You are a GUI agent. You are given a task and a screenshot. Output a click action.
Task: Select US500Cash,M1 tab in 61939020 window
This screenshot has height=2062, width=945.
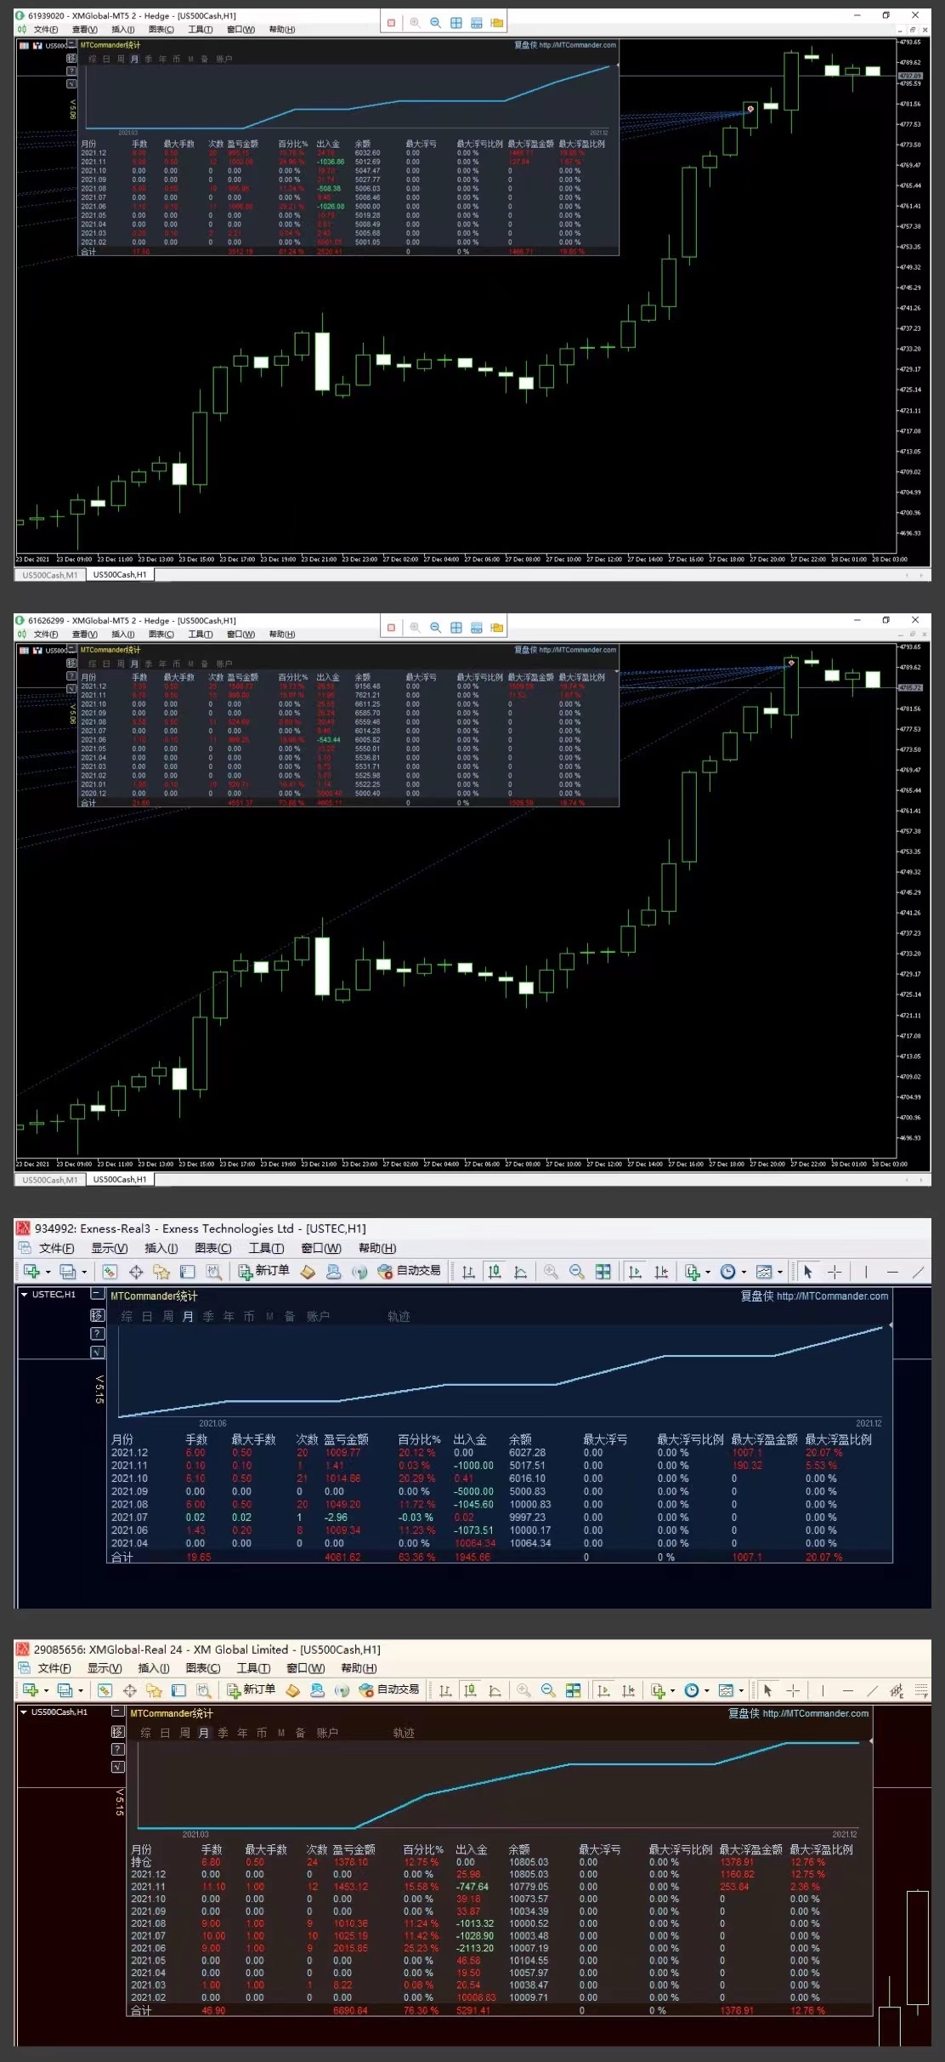(49, 575)
